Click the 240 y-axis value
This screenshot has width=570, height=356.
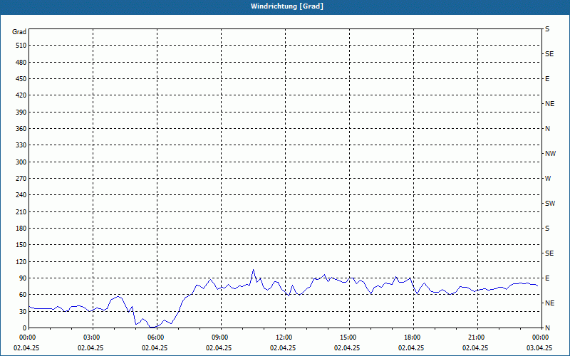tap(21, 195)
